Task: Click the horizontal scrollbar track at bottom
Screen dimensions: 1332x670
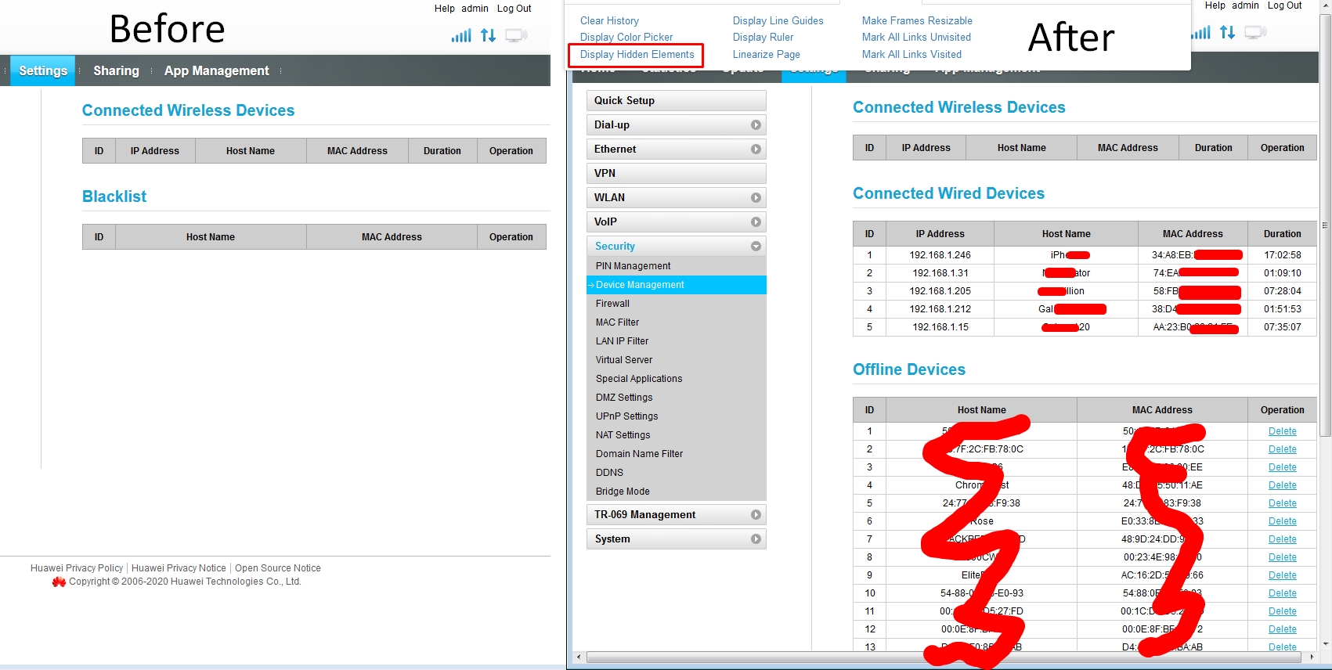Action: tap(940, 657)
